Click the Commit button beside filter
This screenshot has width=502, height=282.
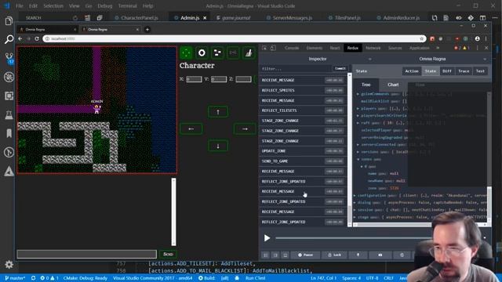[x=340, y=68]
